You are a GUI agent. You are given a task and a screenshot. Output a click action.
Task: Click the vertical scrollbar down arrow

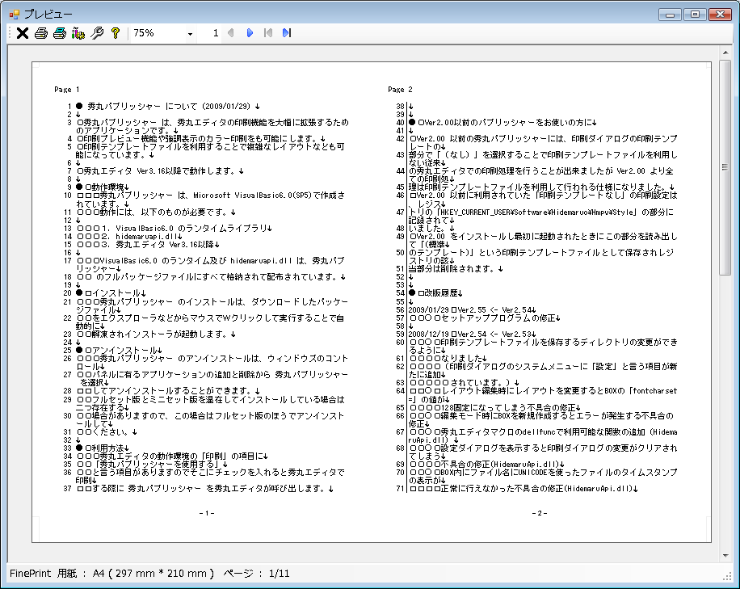pyautogui.click(x=725, y=556)
